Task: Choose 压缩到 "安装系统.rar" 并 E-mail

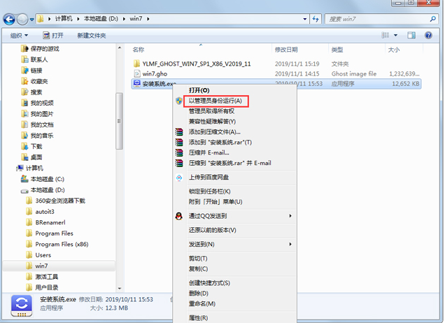Action: click(x=230, y=163)
